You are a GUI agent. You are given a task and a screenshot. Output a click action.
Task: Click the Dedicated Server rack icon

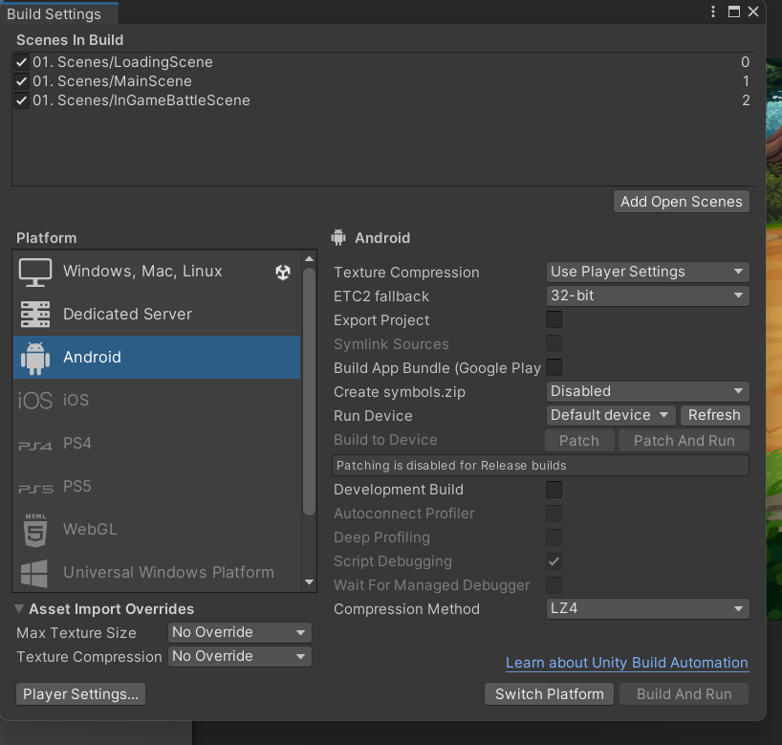tap(35, 315)
